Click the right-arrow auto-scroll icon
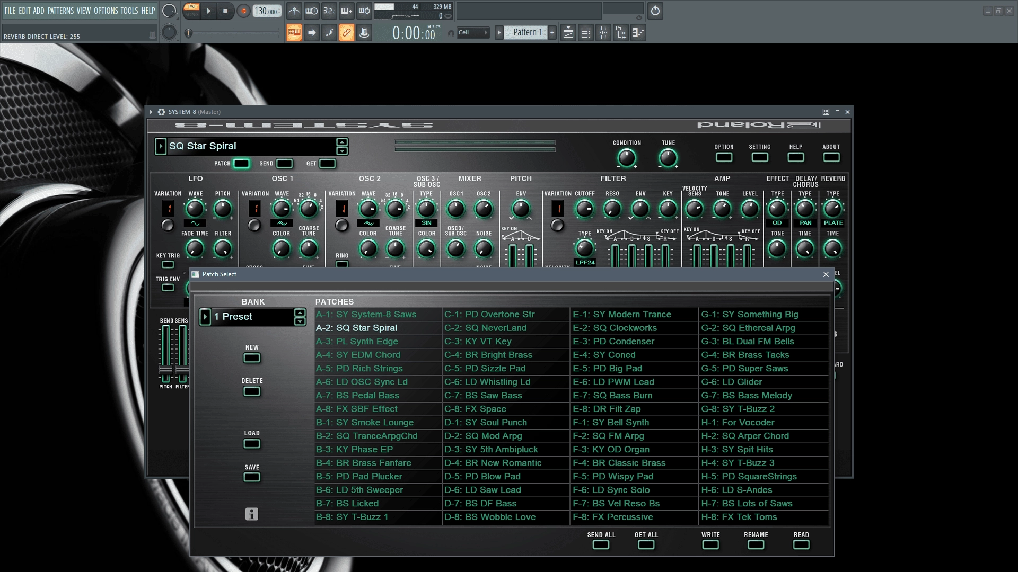Viewport: 1018px width, 572px height. tap(312, 33)
